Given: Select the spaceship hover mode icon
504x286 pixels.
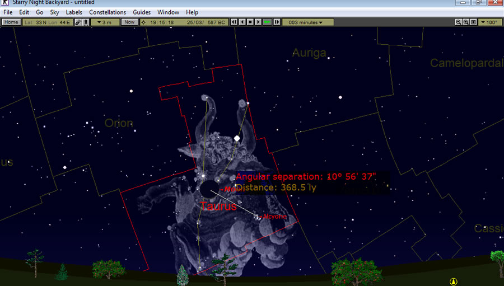Looking at the screenshot, I should coord(78,22).
